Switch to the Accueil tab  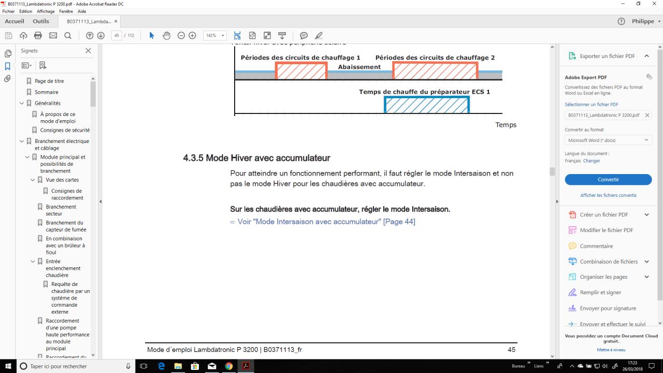click(x=15, y=21)
